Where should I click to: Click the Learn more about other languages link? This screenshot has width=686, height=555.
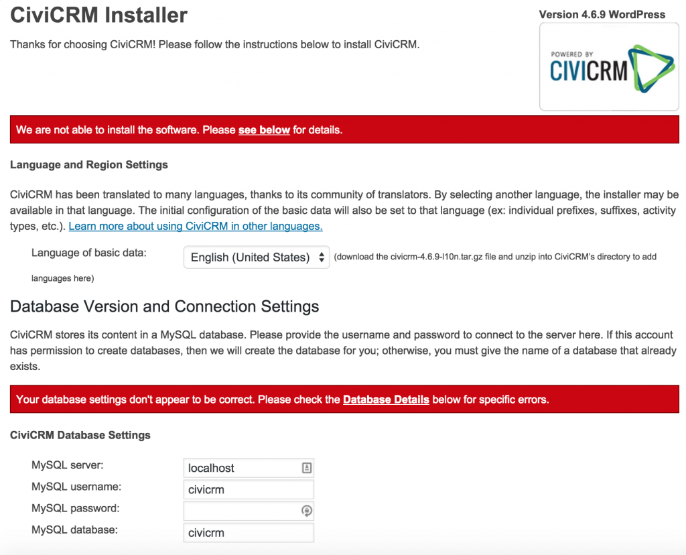[195, 226]
